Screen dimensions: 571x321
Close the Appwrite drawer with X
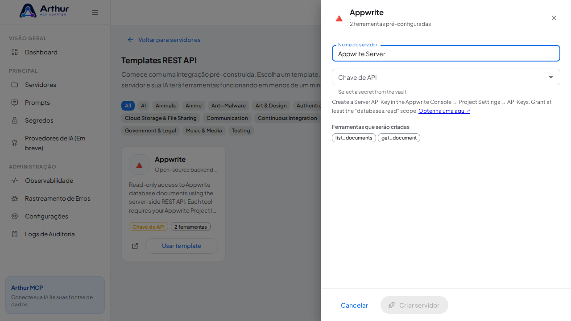554,18
